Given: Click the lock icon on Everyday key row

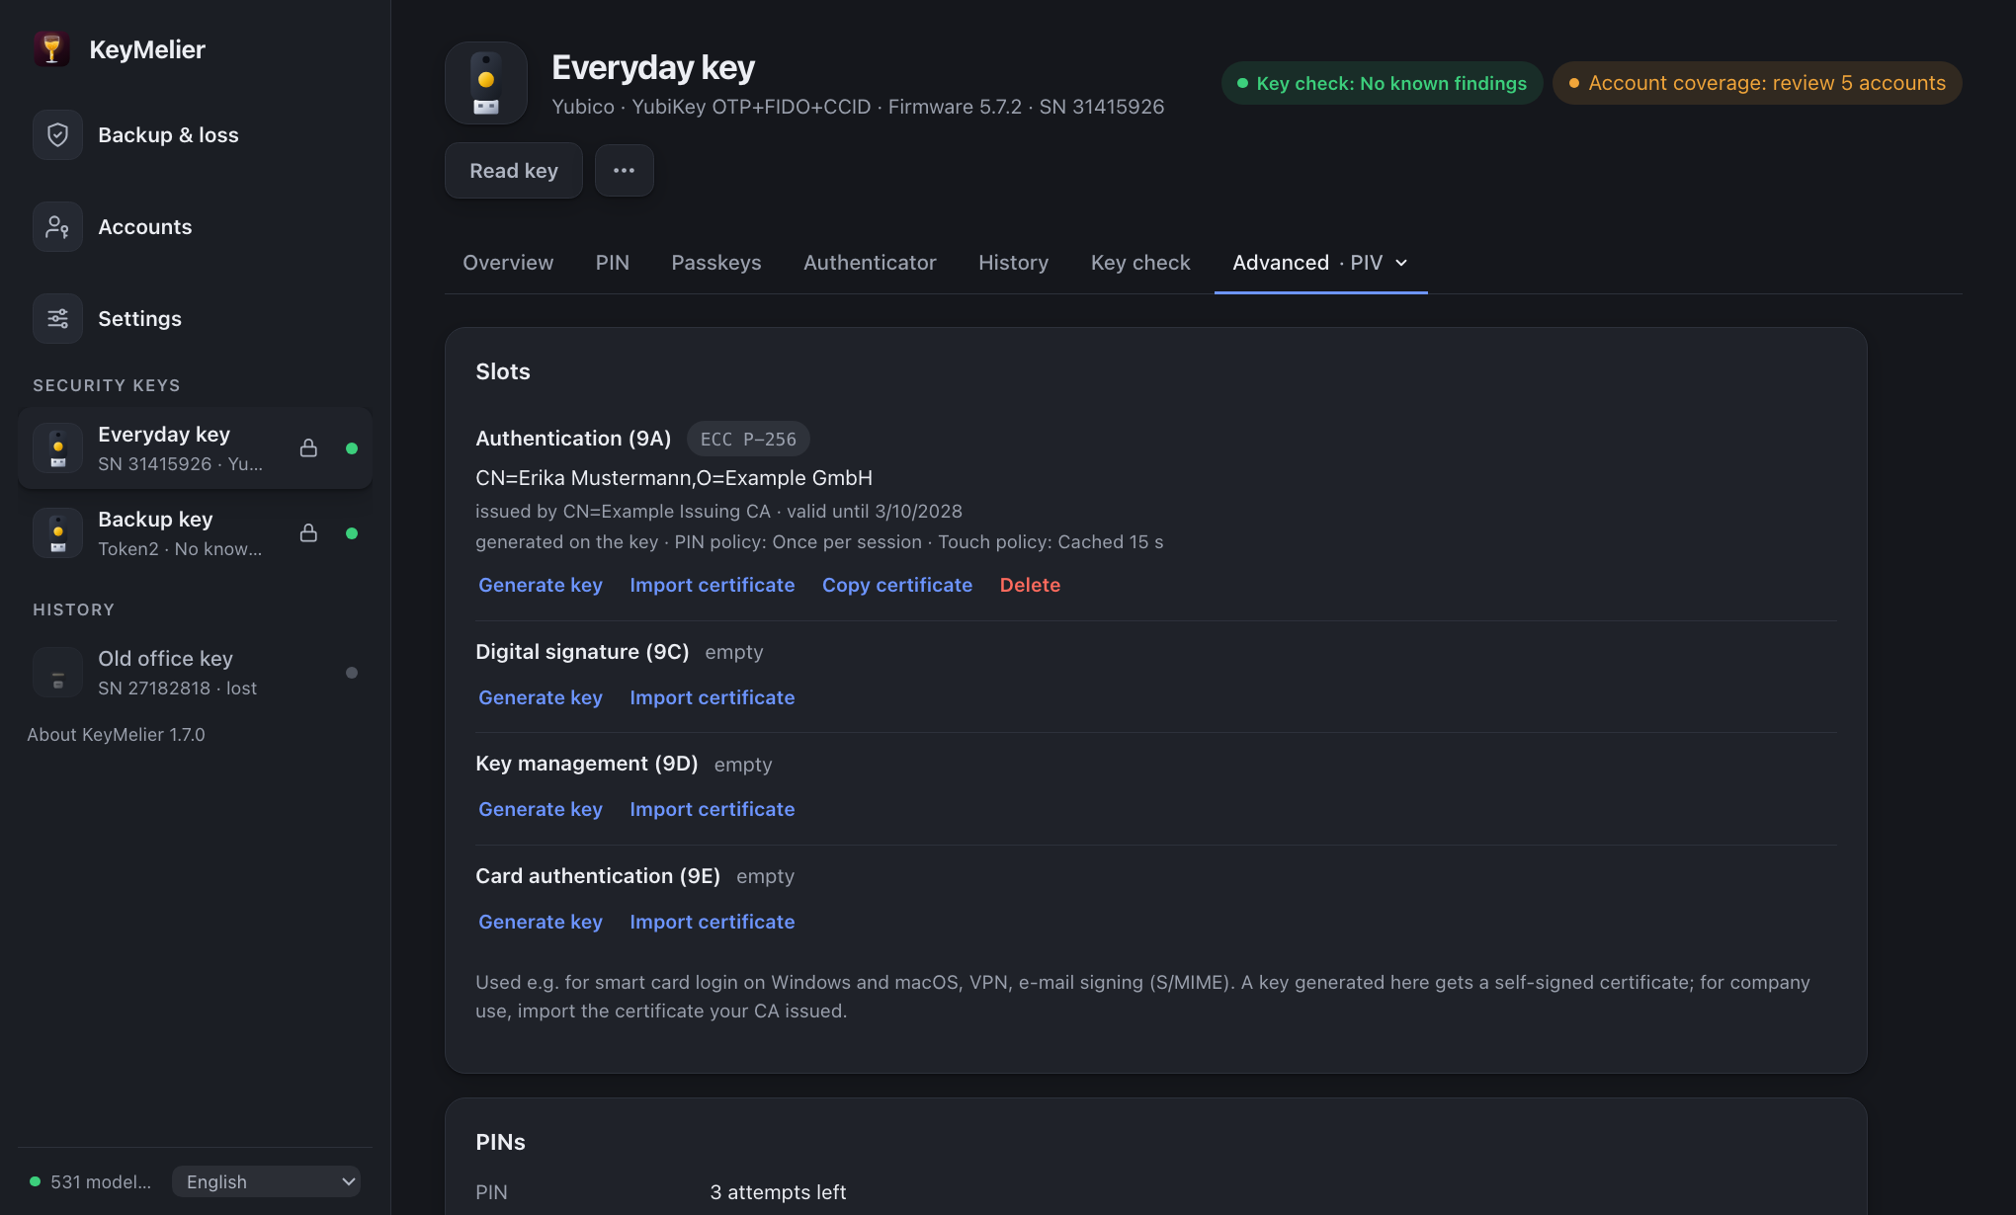Looking at the screenshot, I should [308, 448].
